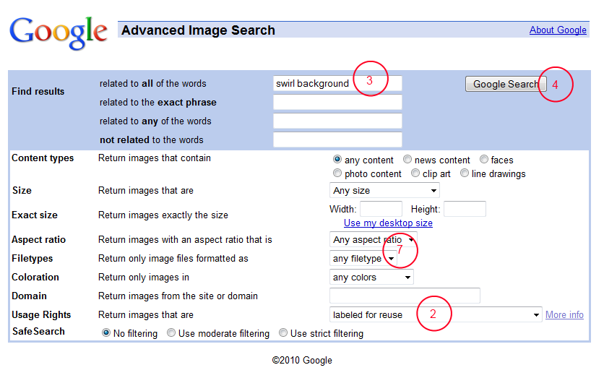Viewport: 604px width, 378px height.
Task: Click the Google Search button
Action: [x=506, y=84]
